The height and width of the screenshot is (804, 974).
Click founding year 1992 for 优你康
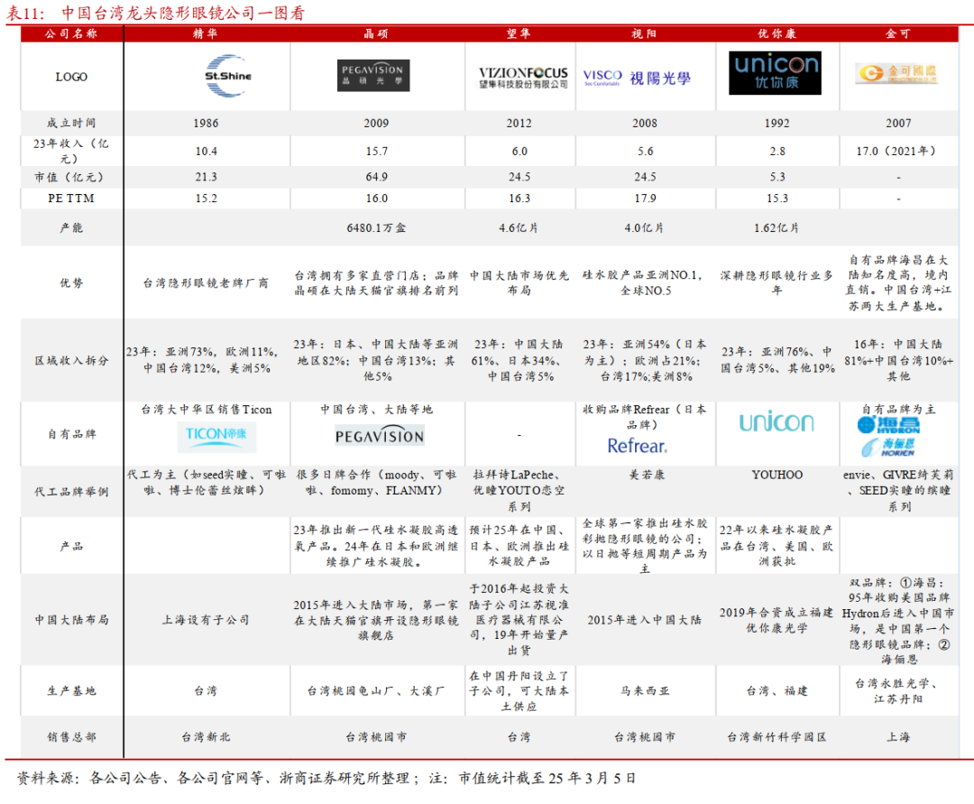(x=777, y=123)
